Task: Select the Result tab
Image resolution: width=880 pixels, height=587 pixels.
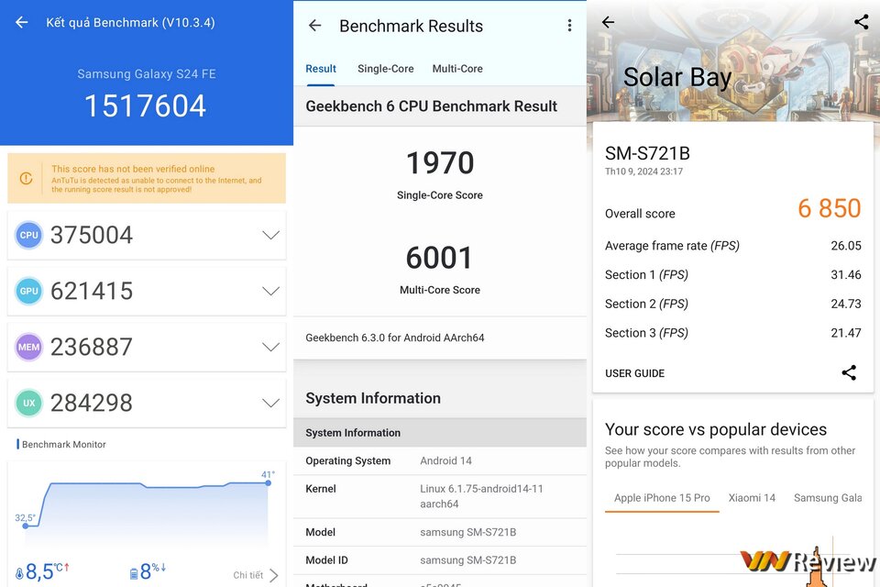Action: tap(321, 69)
